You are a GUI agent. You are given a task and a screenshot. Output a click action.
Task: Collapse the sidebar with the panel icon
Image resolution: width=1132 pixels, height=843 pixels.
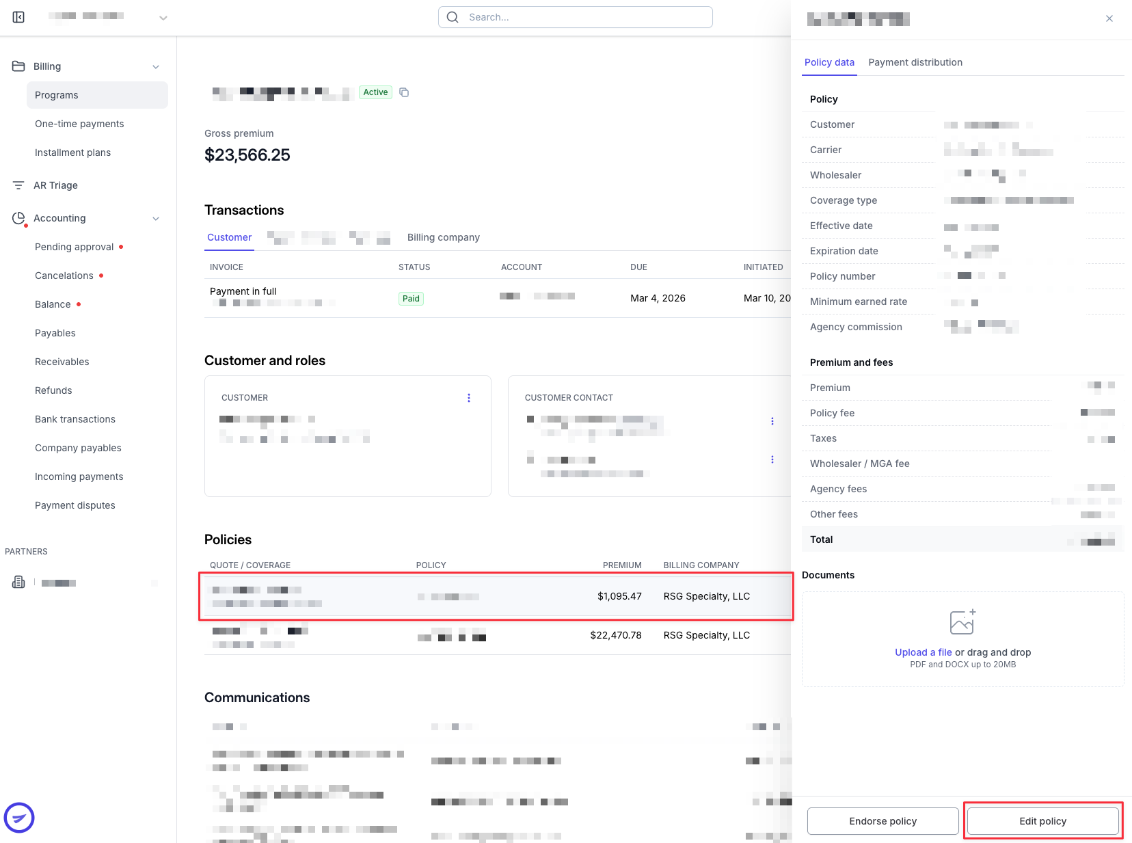[x=18, y=17]
